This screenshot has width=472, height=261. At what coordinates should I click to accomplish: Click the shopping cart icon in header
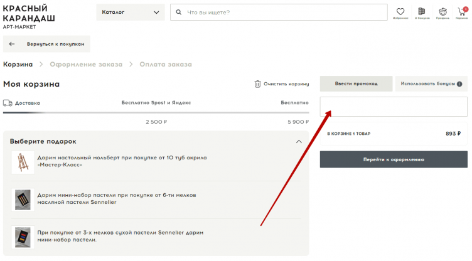[462, 11]
